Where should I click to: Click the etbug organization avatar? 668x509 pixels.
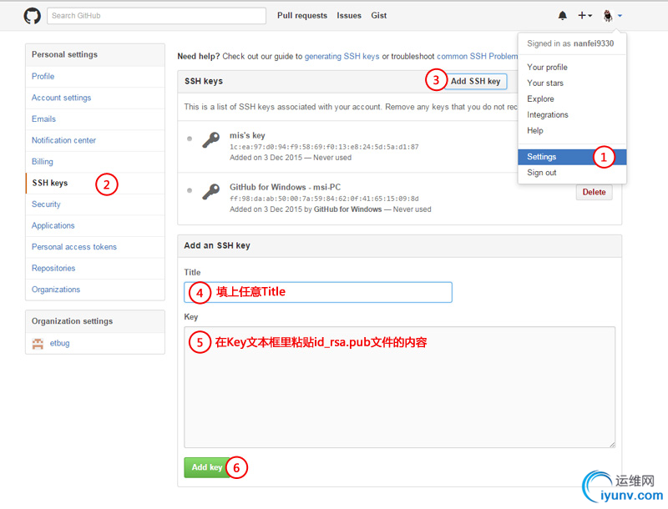click(x=38, y=344)
